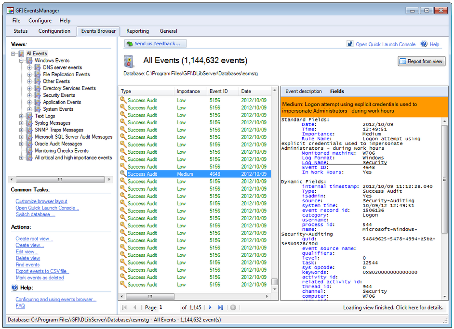Open the Help menu
The image size is (454, 329).
click(65, 21)
